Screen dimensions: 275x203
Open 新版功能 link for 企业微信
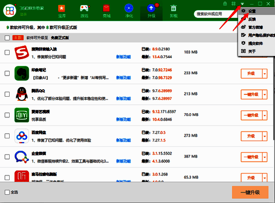[123, 161]
